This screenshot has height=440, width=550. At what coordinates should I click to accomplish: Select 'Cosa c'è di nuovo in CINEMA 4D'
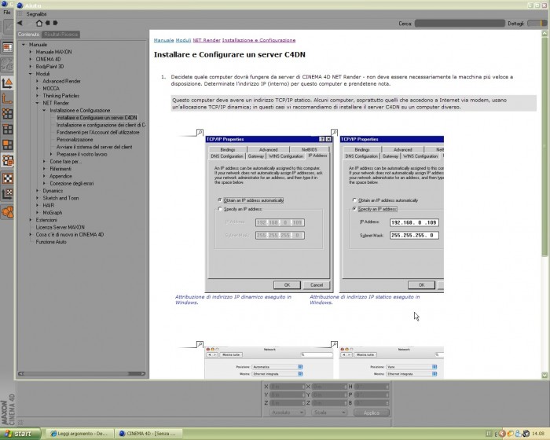[x=69, y=235]
